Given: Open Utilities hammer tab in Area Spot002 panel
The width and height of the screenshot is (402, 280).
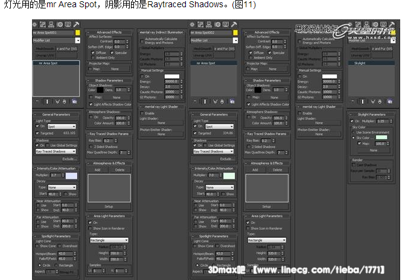Looking at the screenshot, I should (234, 25).
